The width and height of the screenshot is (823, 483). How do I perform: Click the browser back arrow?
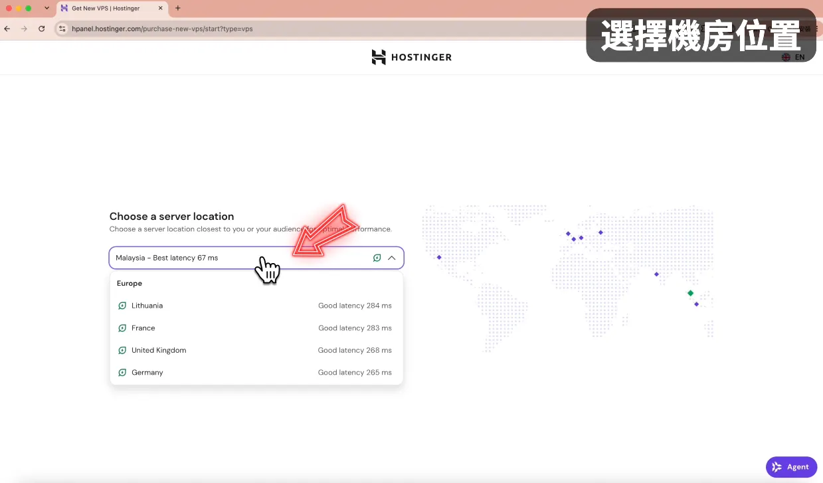pyautogui.click(x=8, y=29)
